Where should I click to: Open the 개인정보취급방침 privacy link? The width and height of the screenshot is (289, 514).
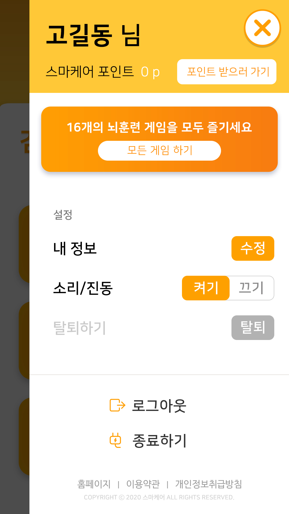(x=208, y=484)
